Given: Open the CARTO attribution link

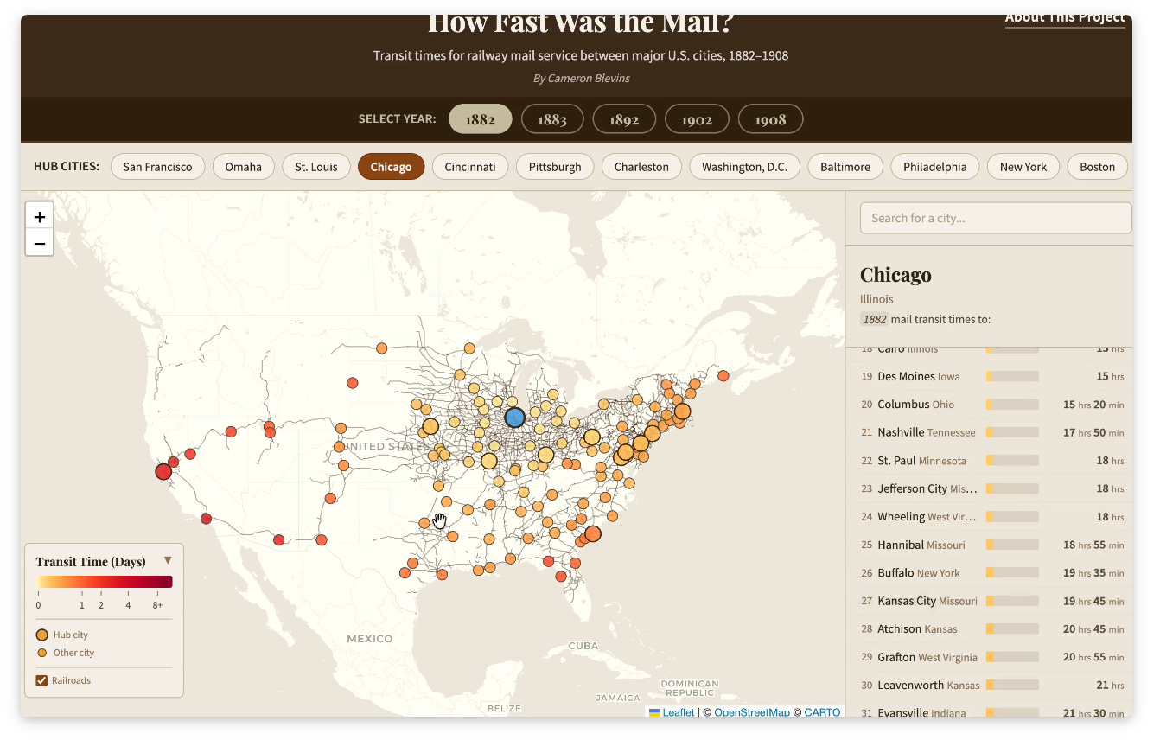Looking at the screenshot, I should click(822, 712).
